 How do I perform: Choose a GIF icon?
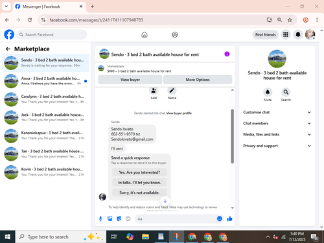[x=128, y=219]
